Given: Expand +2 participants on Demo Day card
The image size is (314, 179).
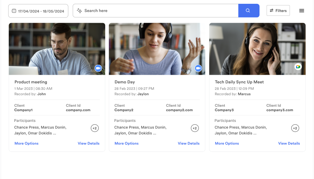Looking at the screenshot, I should [195, 128].
